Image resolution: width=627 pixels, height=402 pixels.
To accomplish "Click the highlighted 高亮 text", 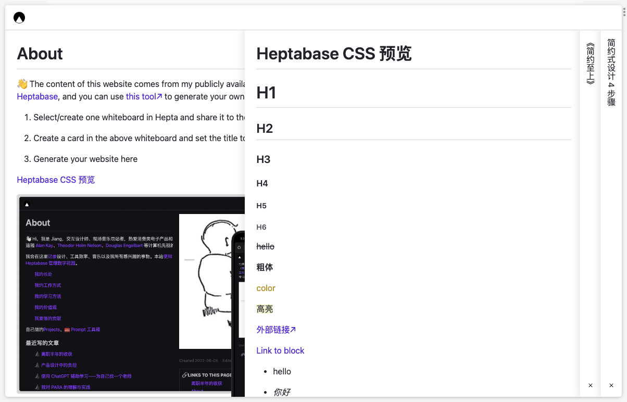I will coord(265,309).
